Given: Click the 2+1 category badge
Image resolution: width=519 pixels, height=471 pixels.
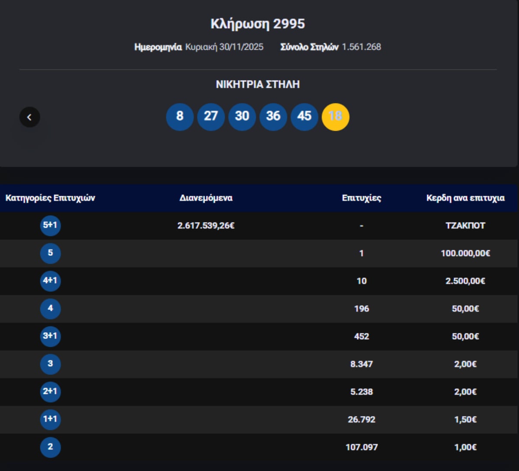Looking at the screenshot, I should coord(50,392).
